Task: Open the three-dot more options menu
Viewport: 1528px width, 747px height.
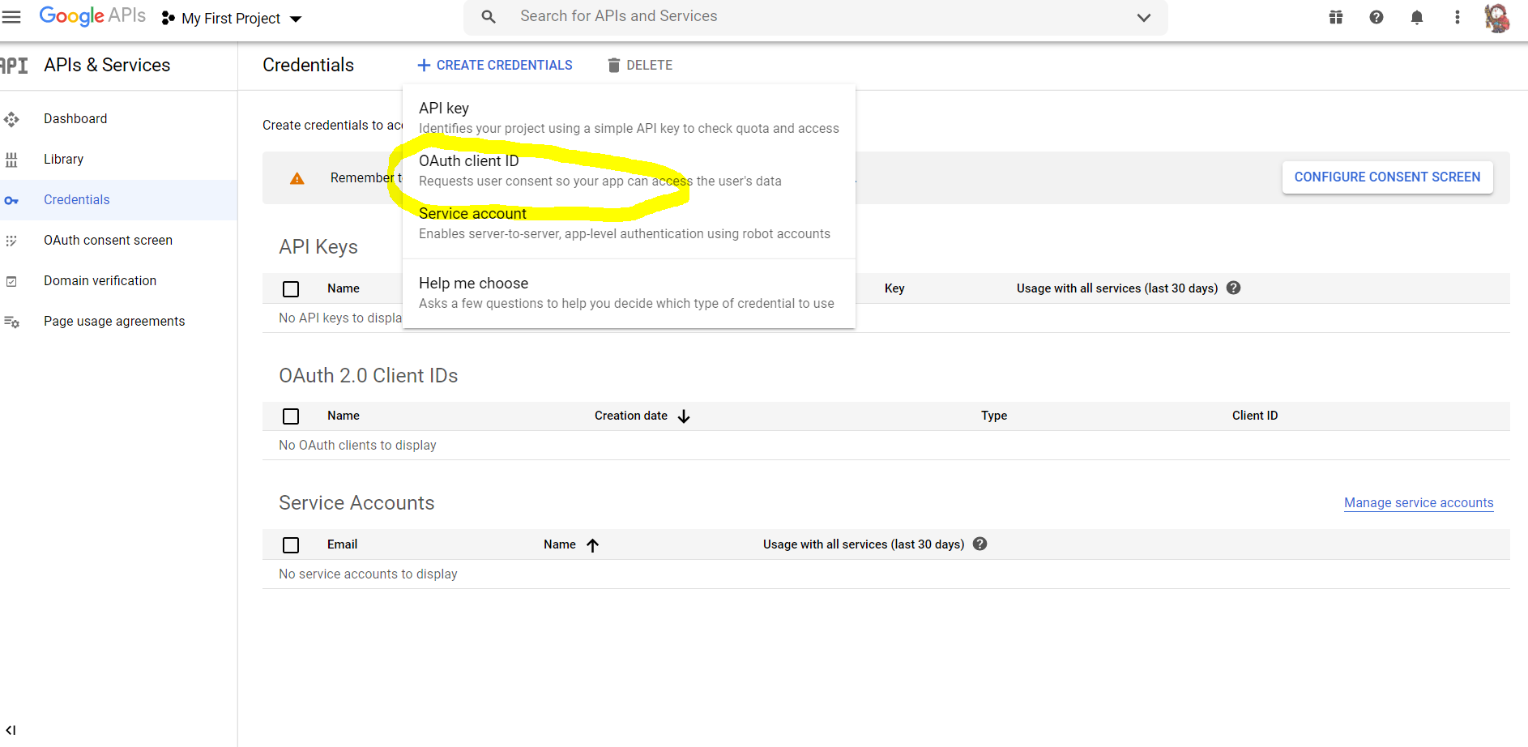Action: click(x=1458, y=17)
